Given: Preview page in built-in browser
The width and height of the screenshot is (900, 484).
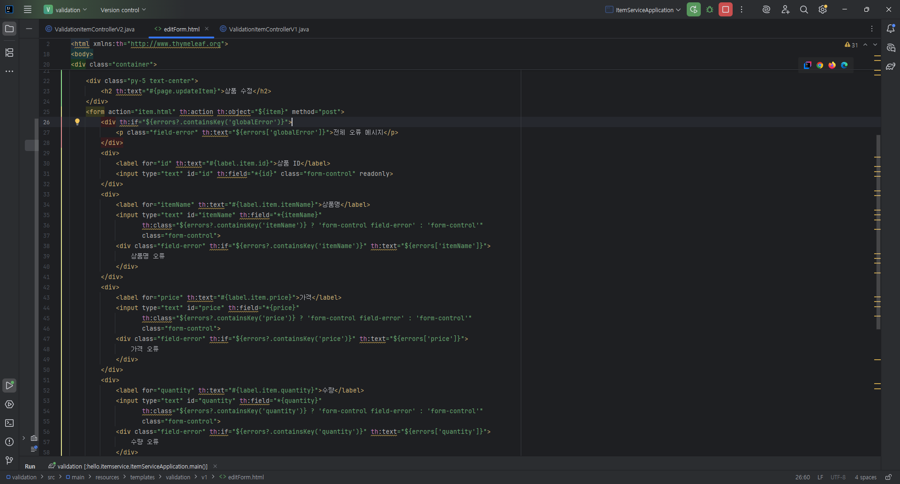Looking at the screenshot, I should (x=808, y=65).
